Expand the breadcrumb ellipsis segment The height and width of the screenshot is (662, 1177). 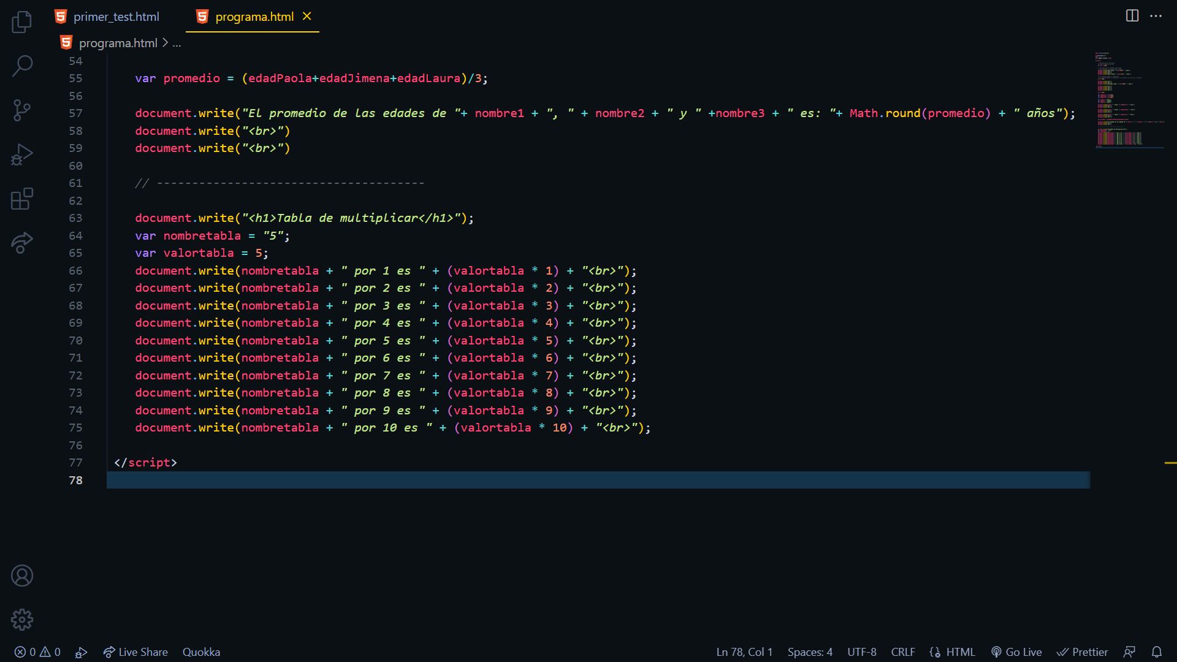click(177, 43)
